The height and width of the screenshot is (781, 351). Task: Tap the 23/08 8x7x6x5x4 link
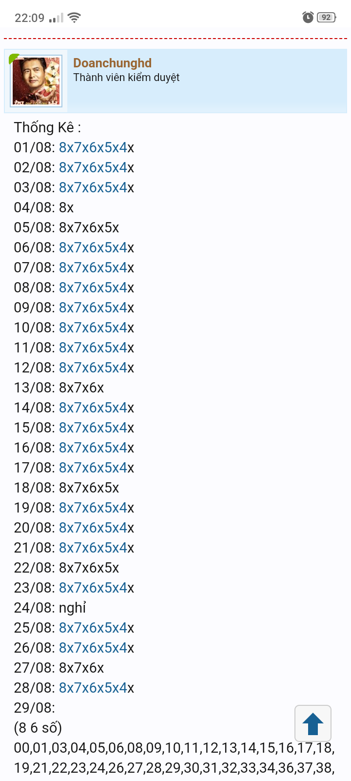point(93,588)
